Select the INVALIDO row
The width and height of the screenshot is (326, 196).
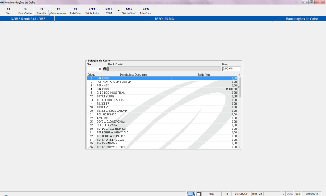click(x=162, y=118)
